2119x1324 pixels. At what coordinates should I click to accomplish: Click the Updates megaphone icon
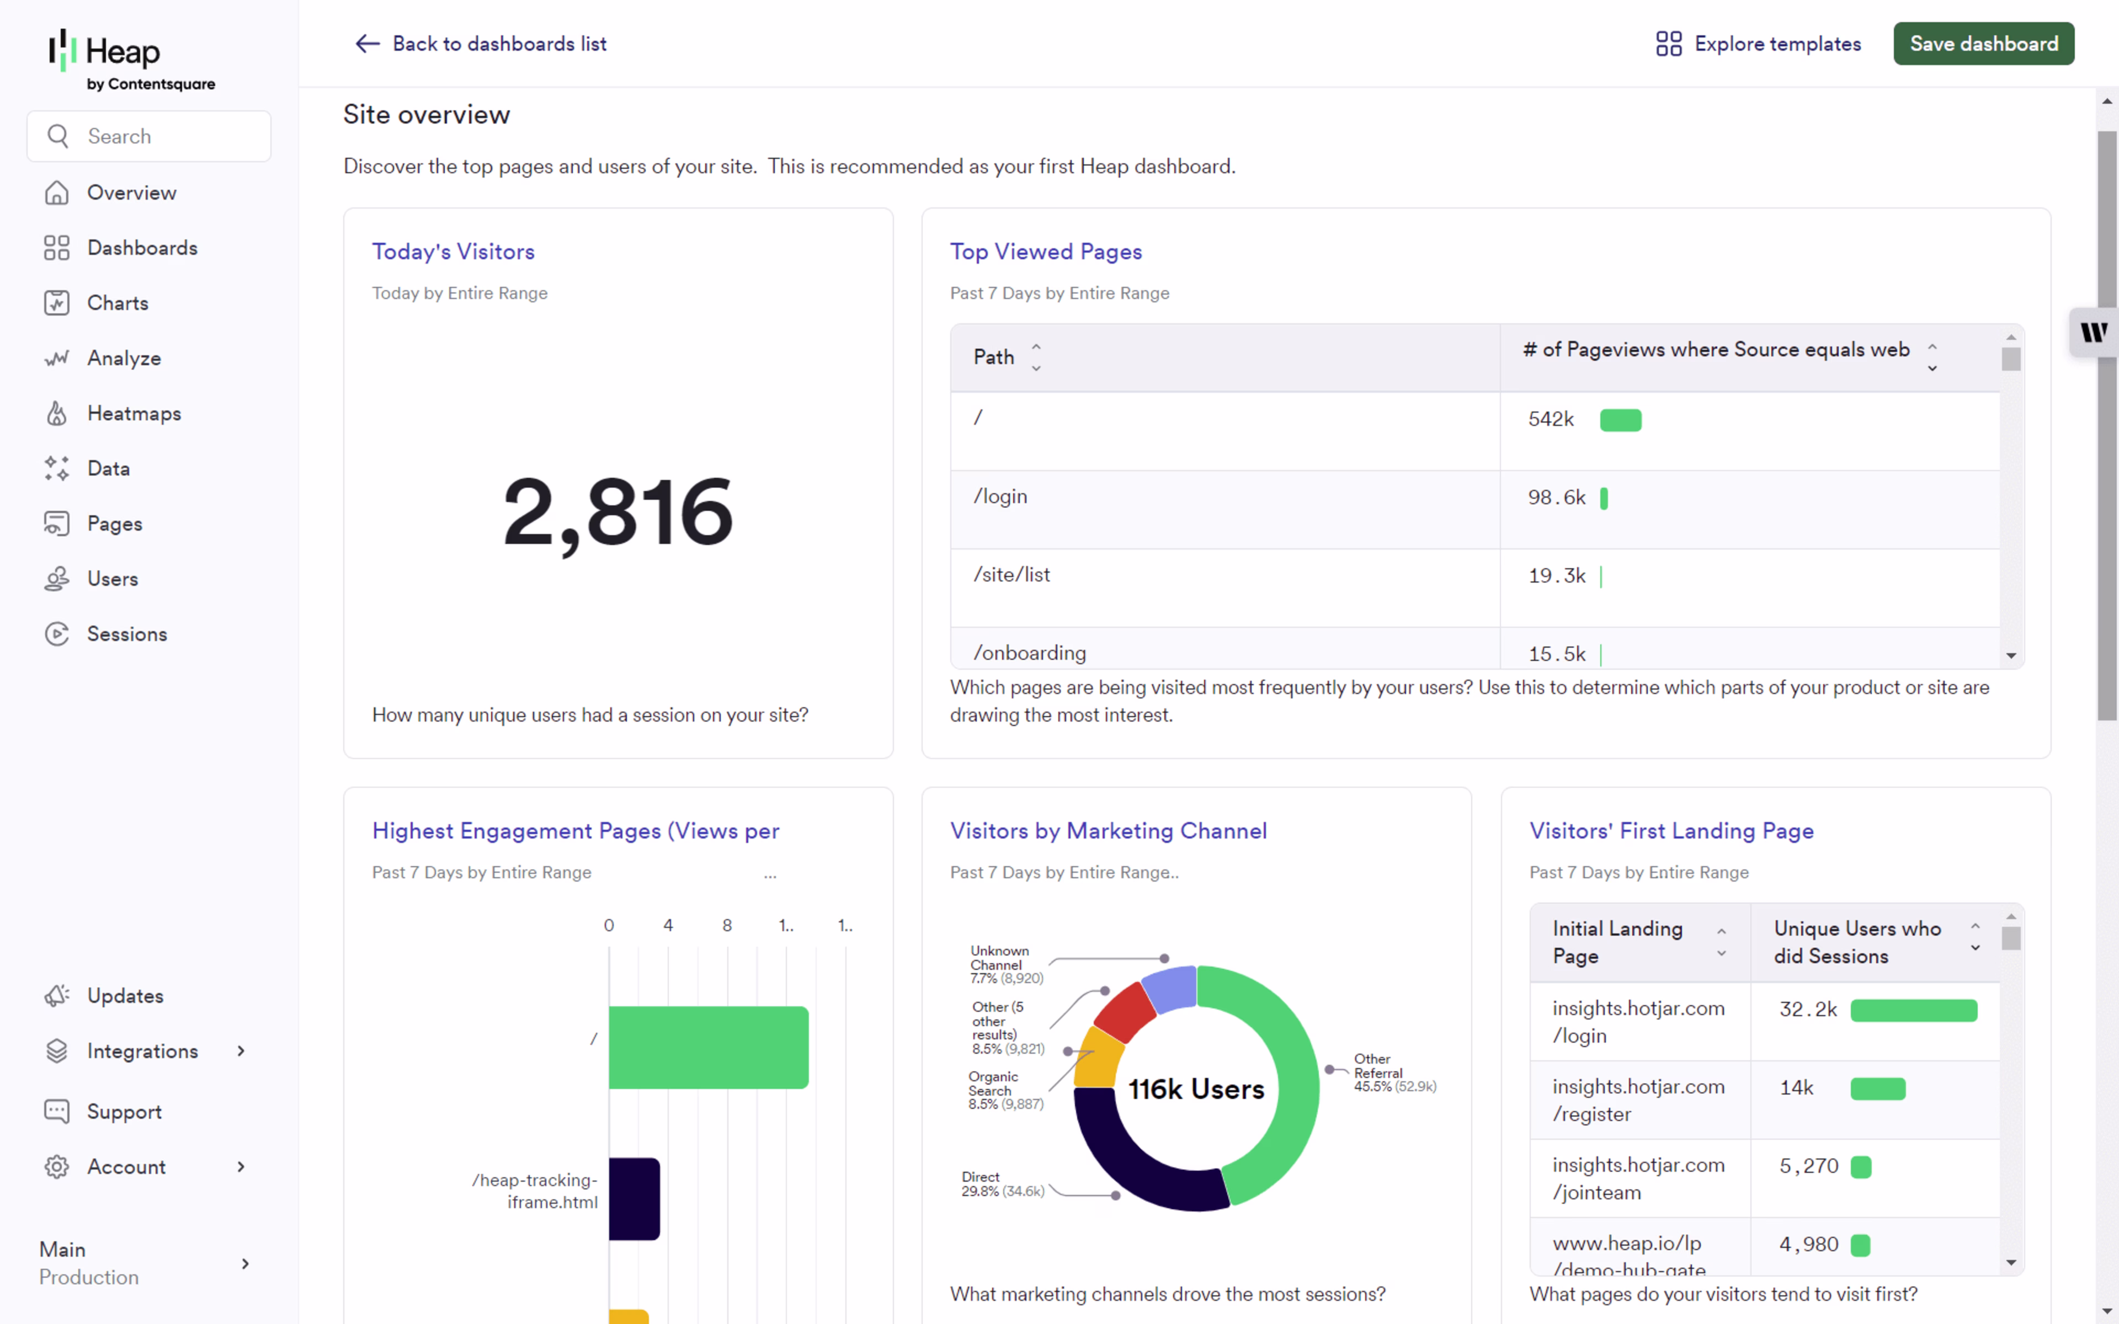[57, 996]
